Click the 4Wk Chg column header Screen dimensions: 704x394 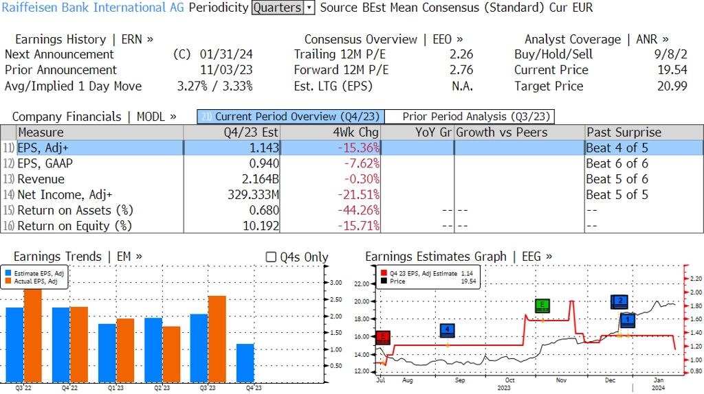click(330, 132)
